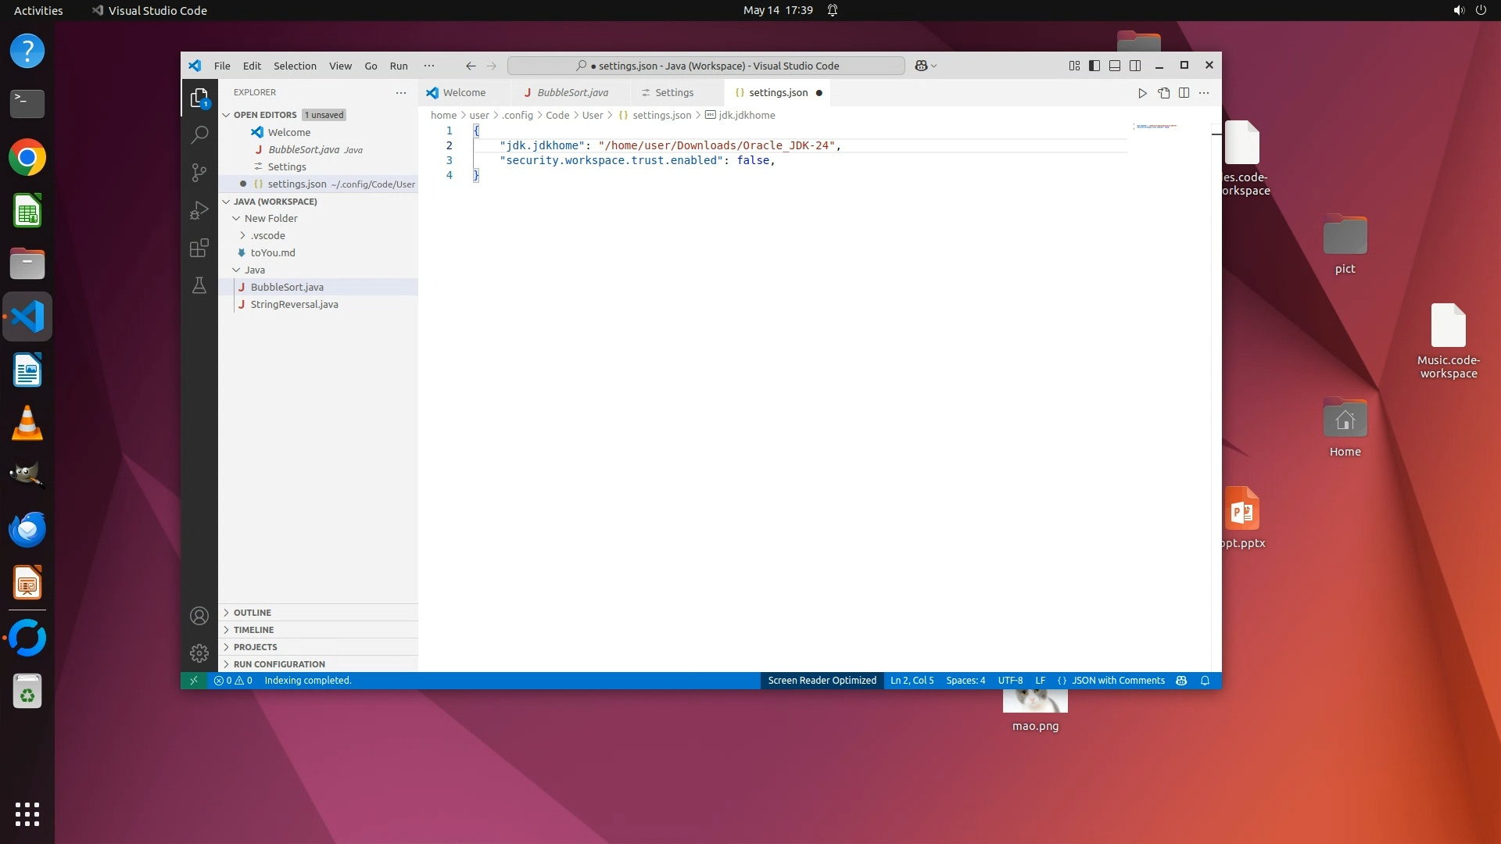Click JSON with Comments language mode

[x=1117, y=681]
